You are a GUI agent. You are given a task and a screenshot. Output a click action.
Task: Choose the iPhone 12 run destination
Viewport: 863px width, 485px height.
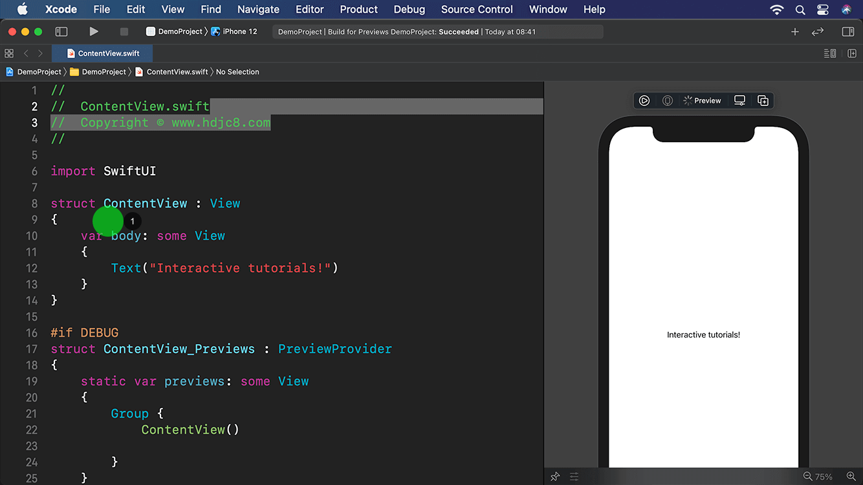234,31
